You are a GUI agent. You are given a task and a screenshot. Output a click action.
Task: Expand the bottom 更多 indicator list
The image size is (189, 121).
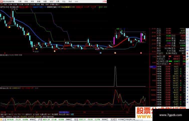click(x=68, y=114)
